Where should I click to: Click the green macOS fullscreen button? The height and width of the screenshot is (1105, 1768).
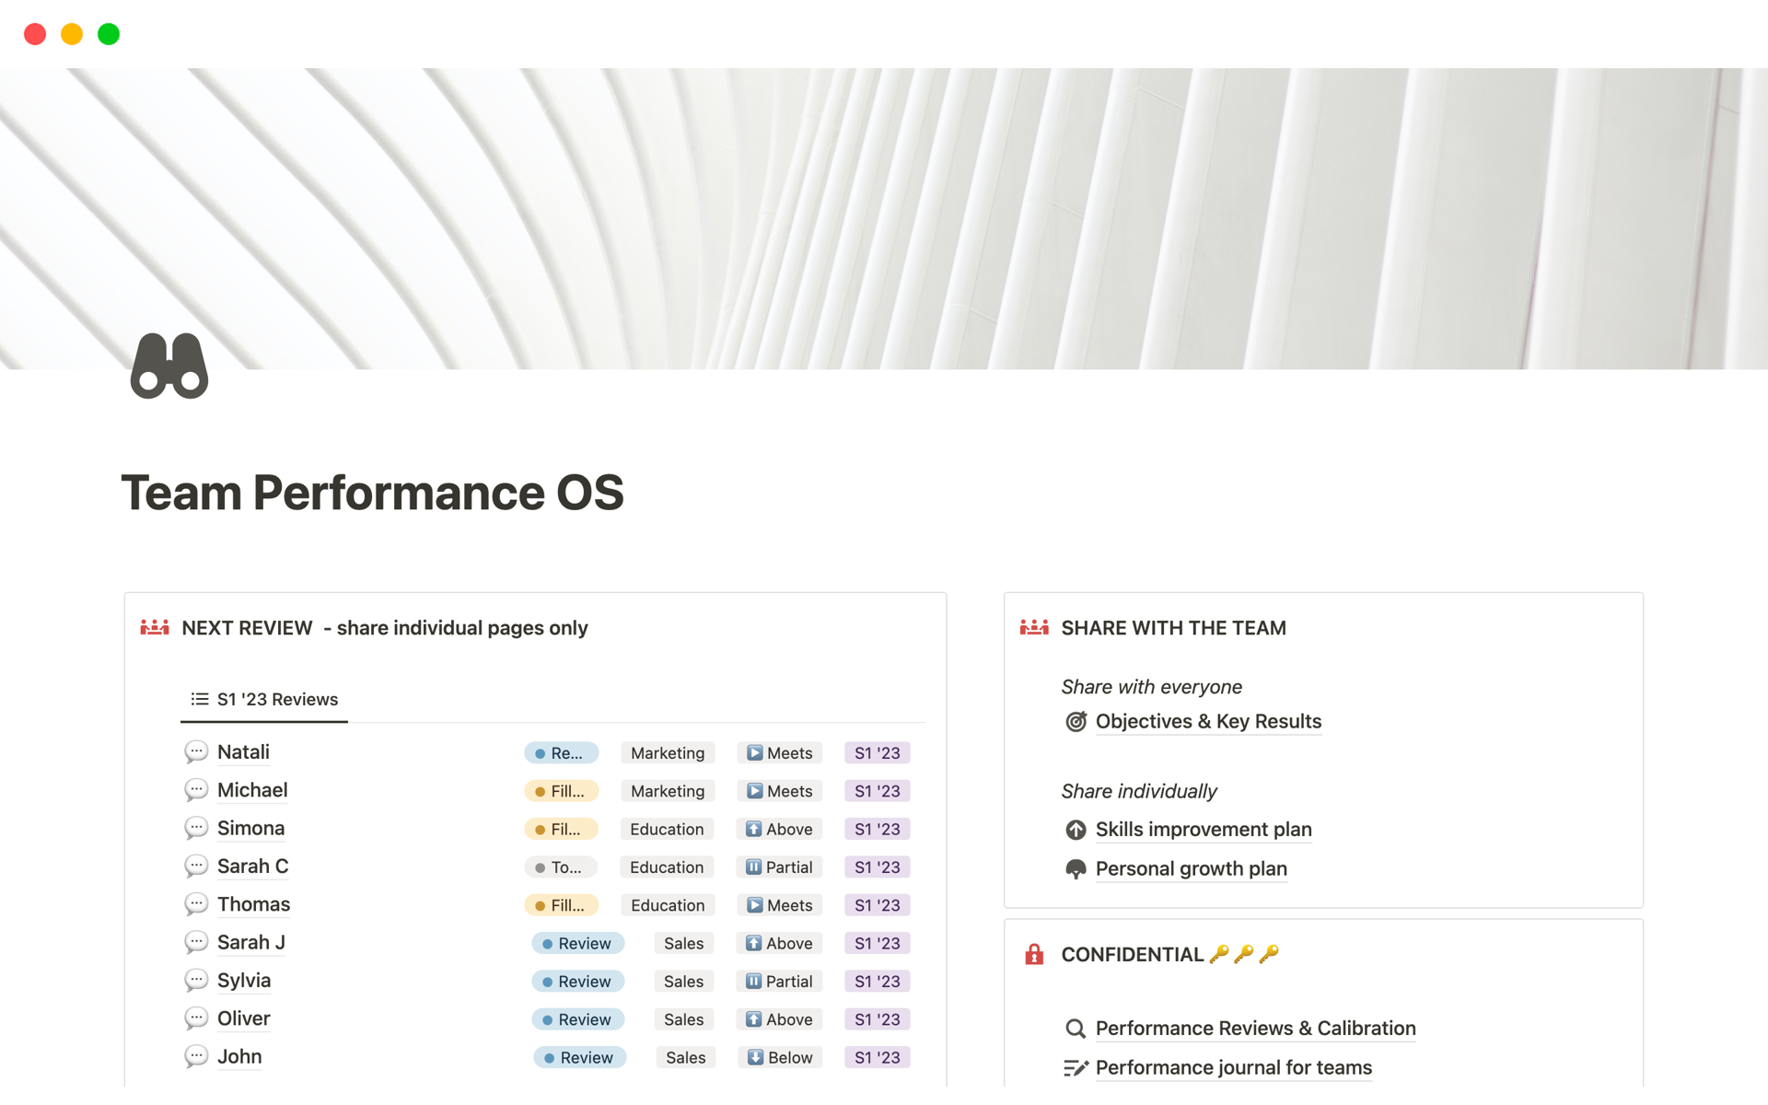[x=109, y=34]
